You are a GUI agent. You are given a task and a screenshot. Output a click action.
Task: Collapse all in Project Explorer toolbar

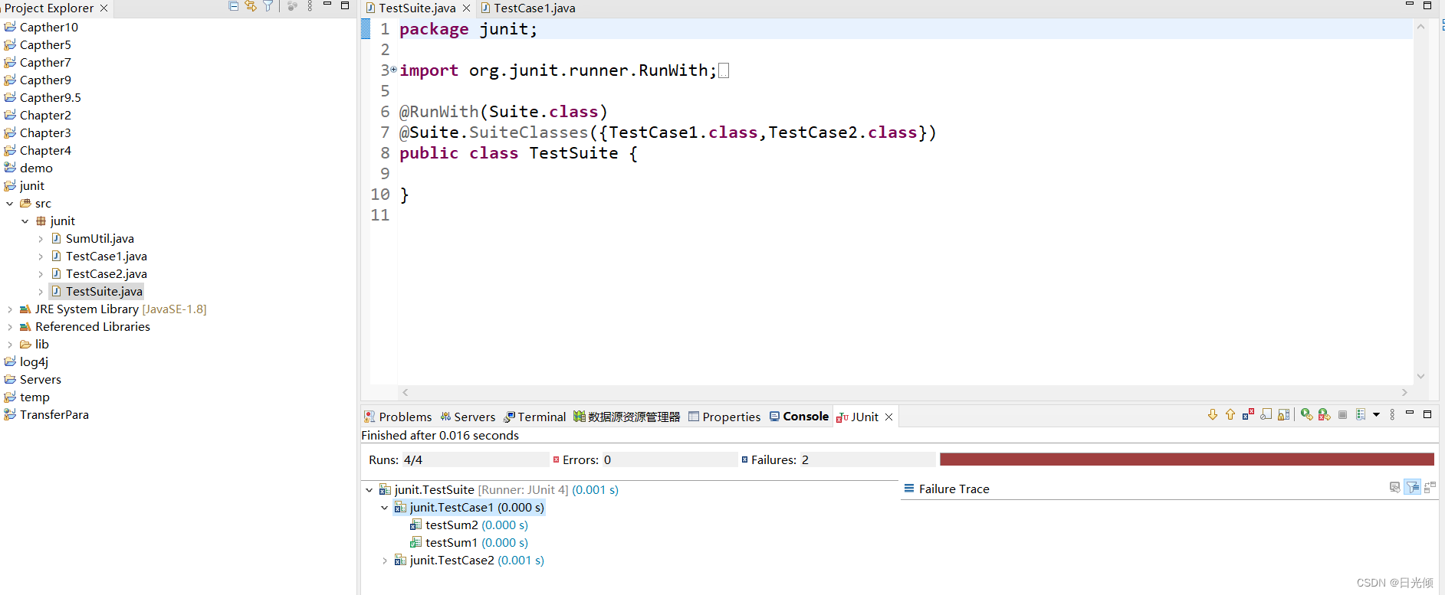pyautogui.click(x=234, y=6)
